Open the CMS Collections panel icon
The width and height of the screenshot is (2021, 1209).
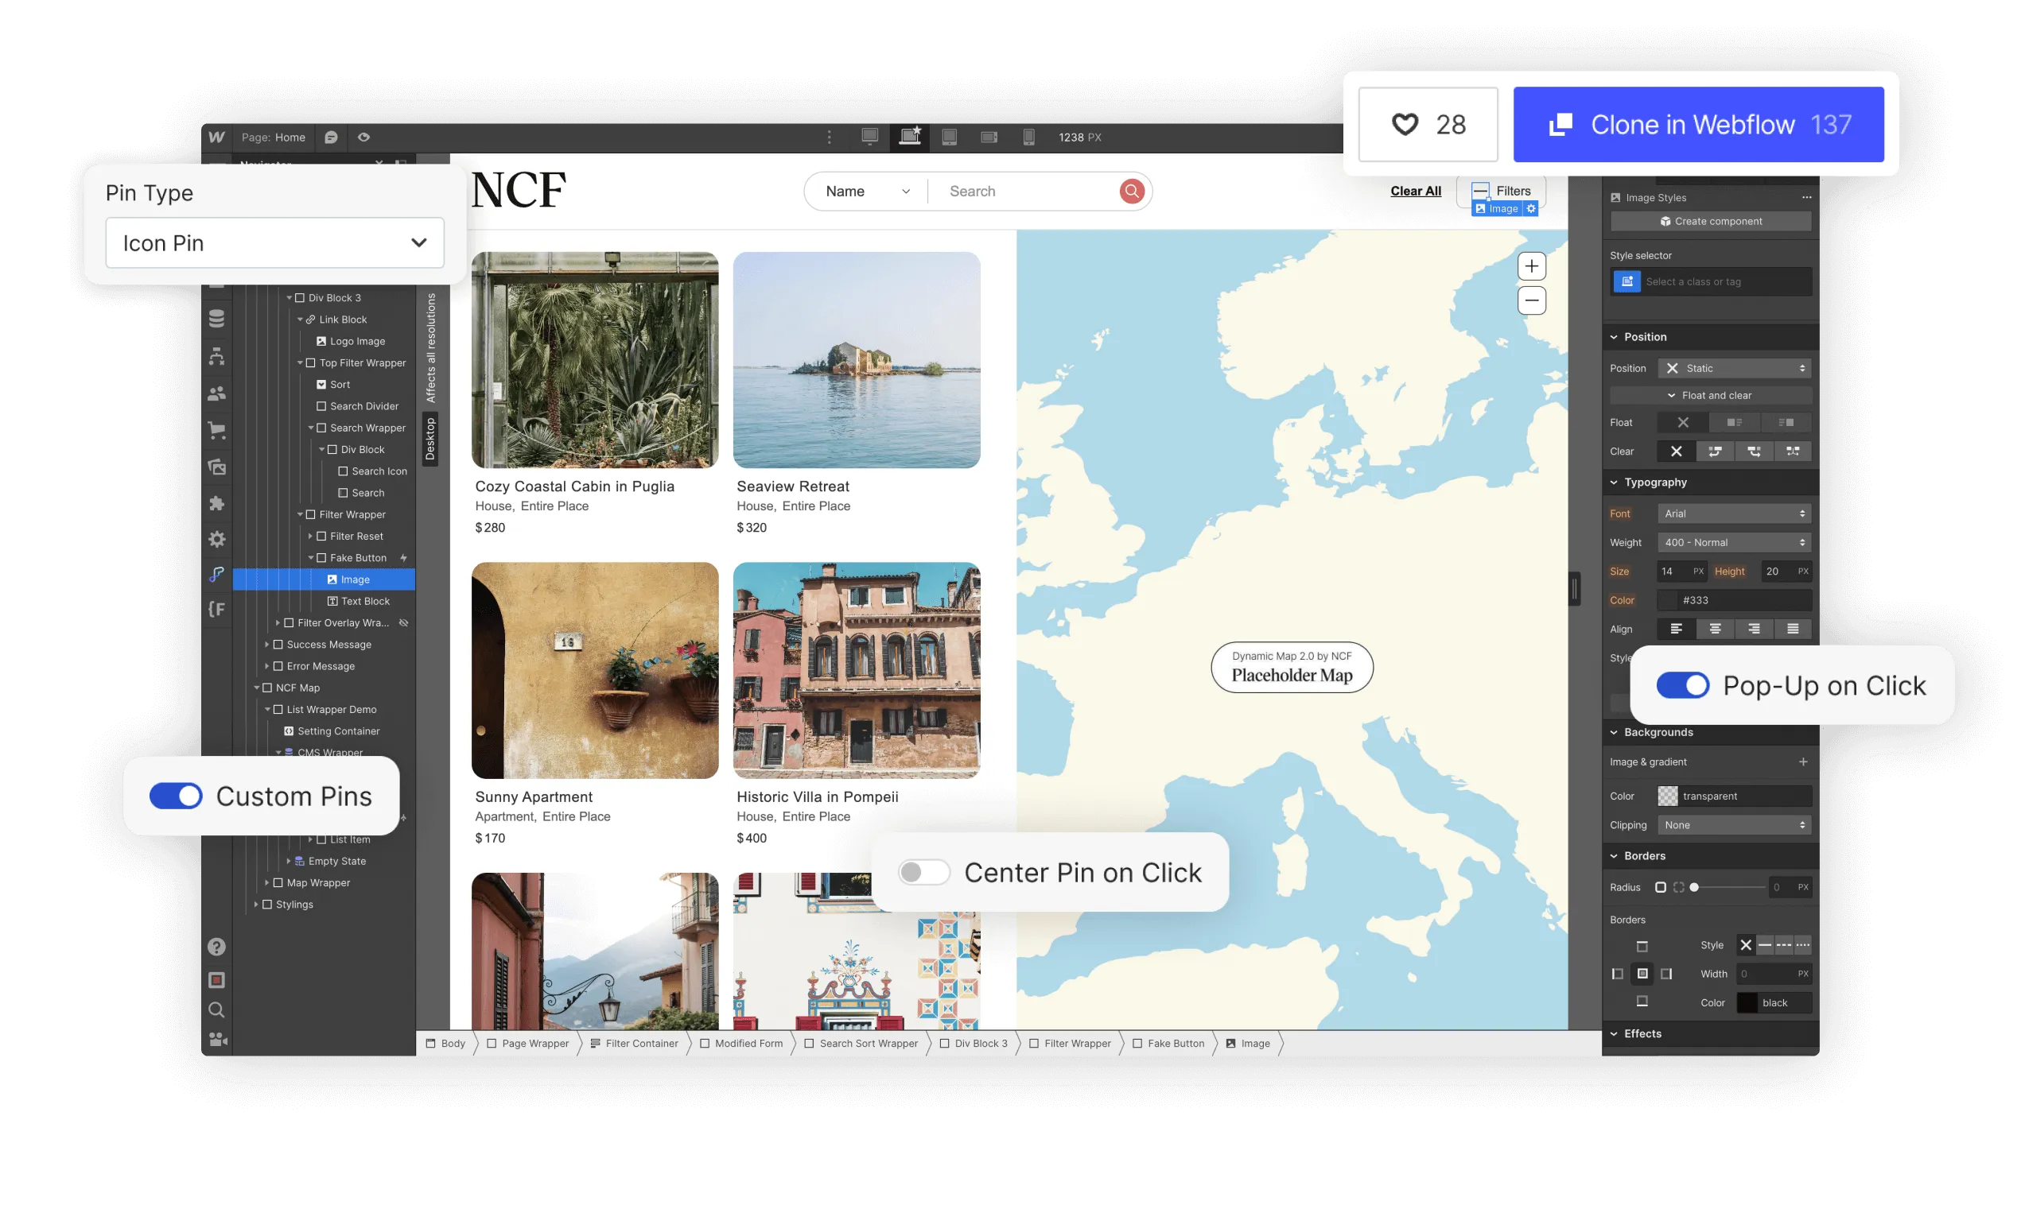tap(216, 318)
